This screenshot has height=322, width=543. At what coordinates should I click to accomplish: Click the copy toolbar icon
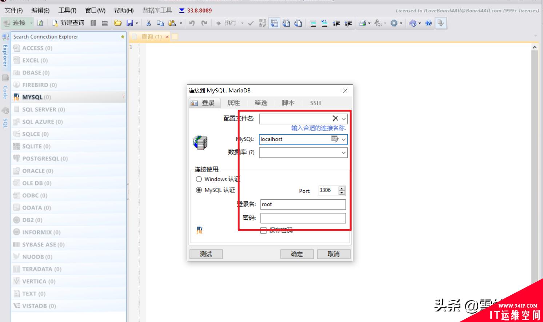click(160, 23)
